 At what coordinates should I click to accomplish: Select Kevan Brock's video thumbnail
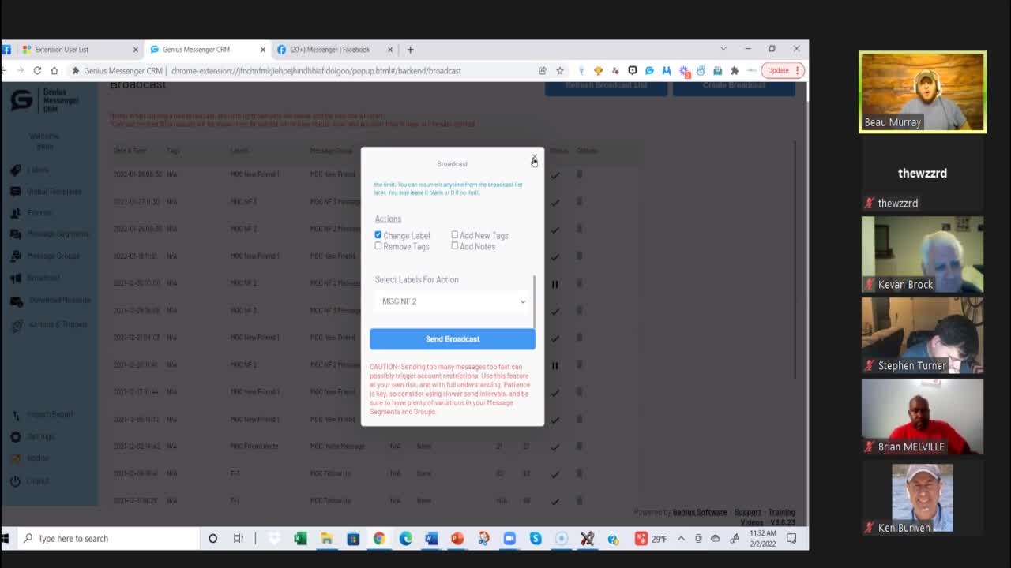(x=923, y=255)
